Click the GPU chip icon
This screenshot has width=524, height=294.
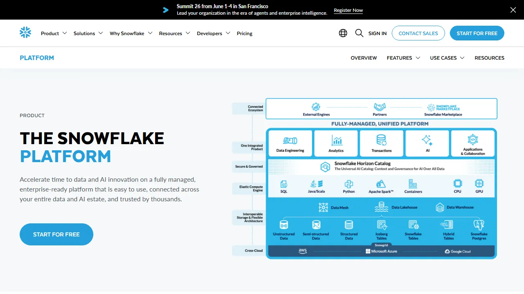tap(479, 183)
